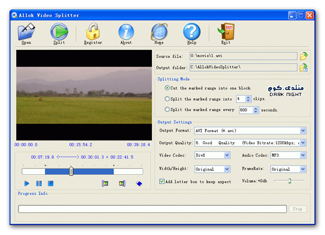Click the clips number field showing 4
Screen dimensions: 325x235
click(x=240, y=99)
